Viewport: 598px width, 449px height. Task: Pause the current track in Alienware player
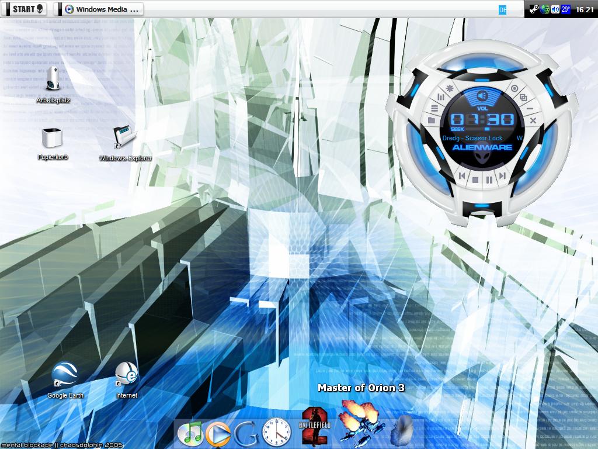point(489,179)
